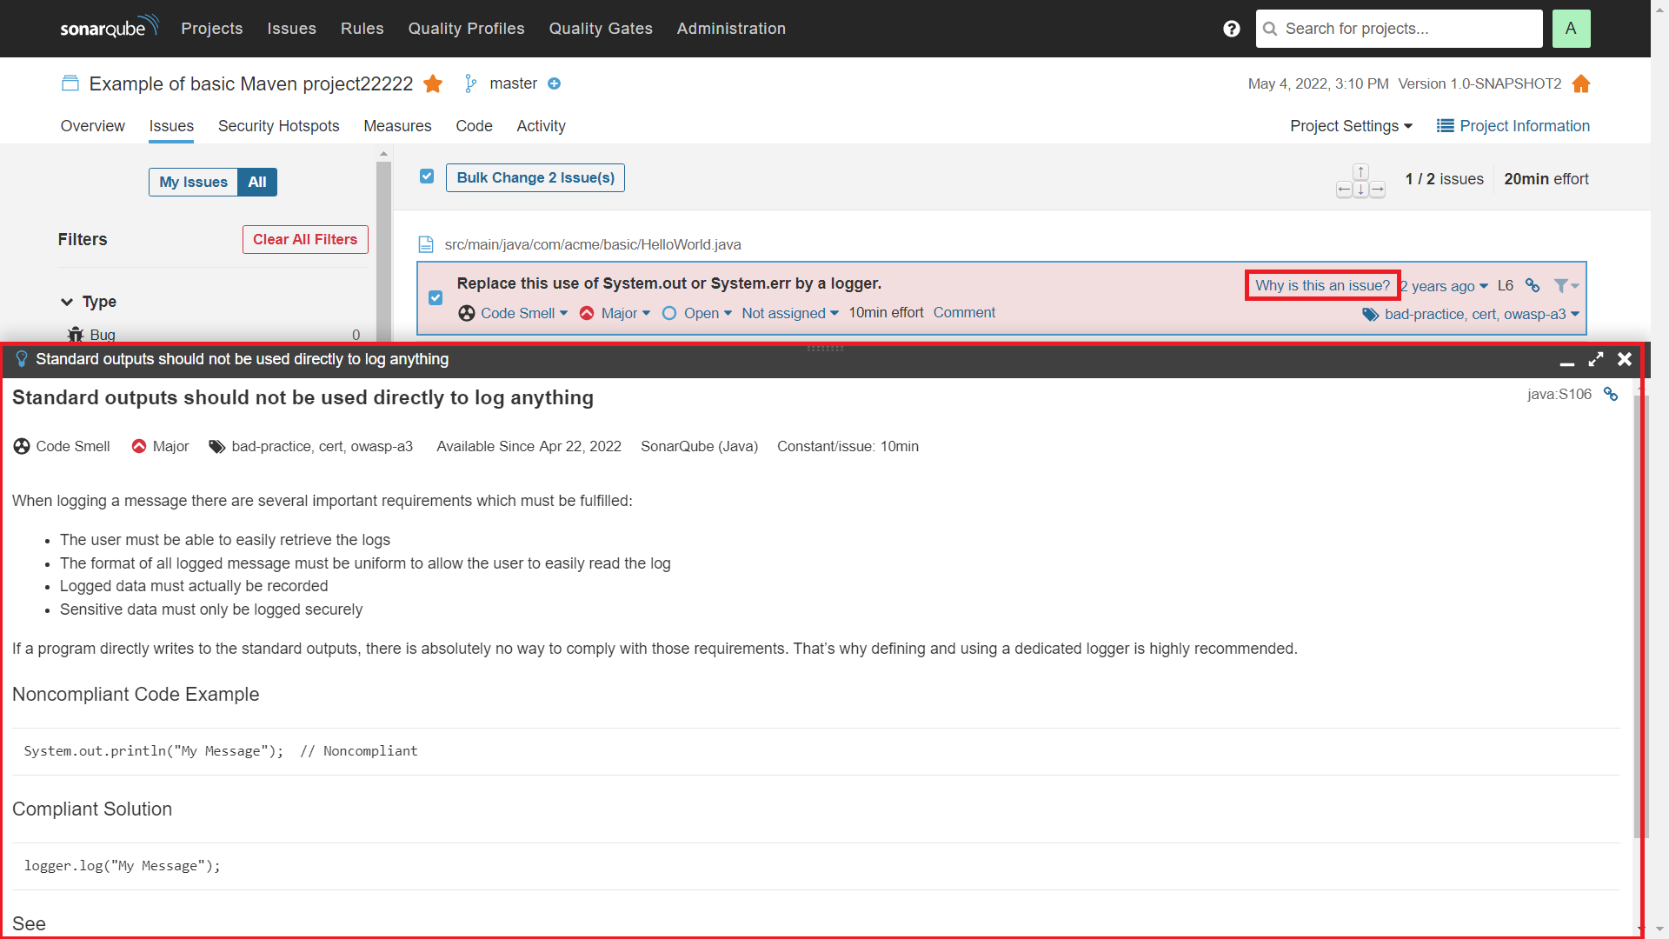Click the Comment link on the issue
This screenshot has height=939, width=1669.
[964, 312]
